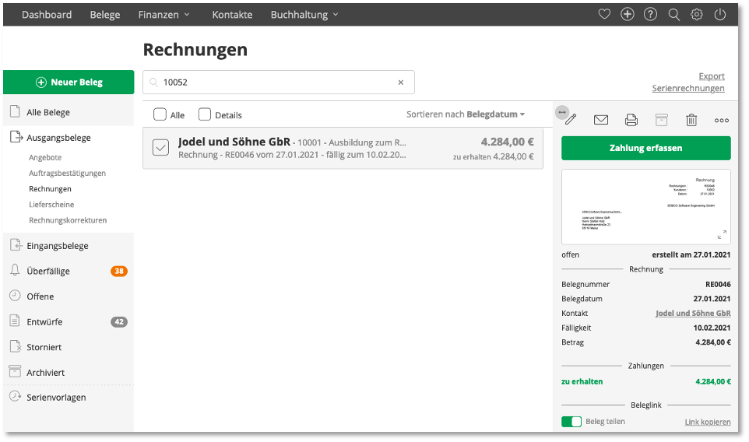Clear the search field with the X
The height and width of the screenshot is (442, 749).
[401, 82]
